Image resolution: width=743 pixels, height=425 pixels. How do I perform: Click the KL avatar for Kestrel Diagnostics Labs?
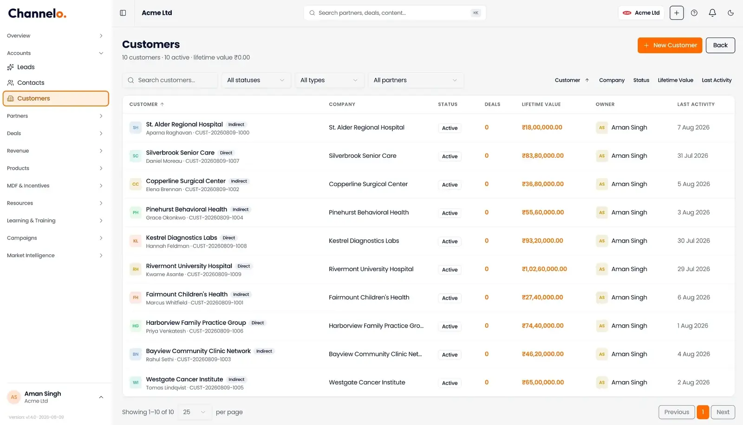tap(136, 241)
